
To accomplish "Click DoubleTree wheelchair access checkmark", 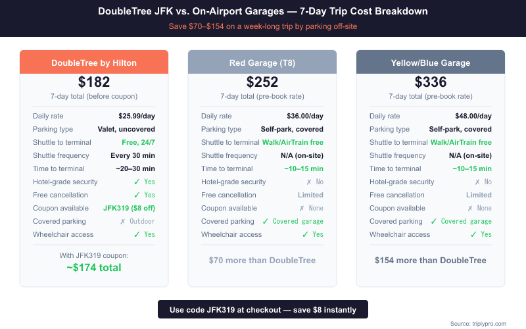I will (137, 234).
